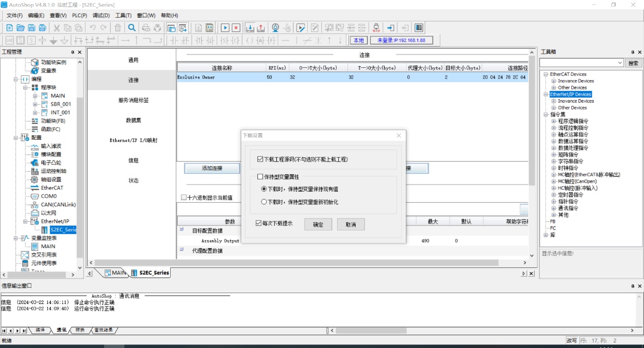Enable the 保持型变量属性 checkbox
The width and height of the screenshot is (644, 348).
click(261, 177)
